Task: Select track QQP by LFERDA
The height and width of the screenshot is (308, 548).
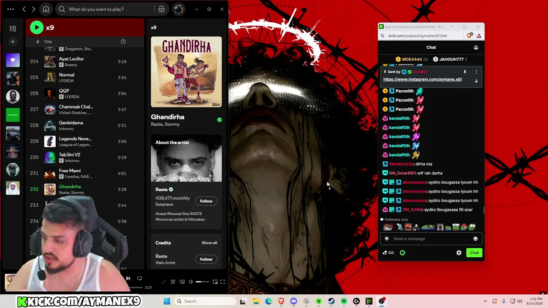Action: (x=86, y=93)
